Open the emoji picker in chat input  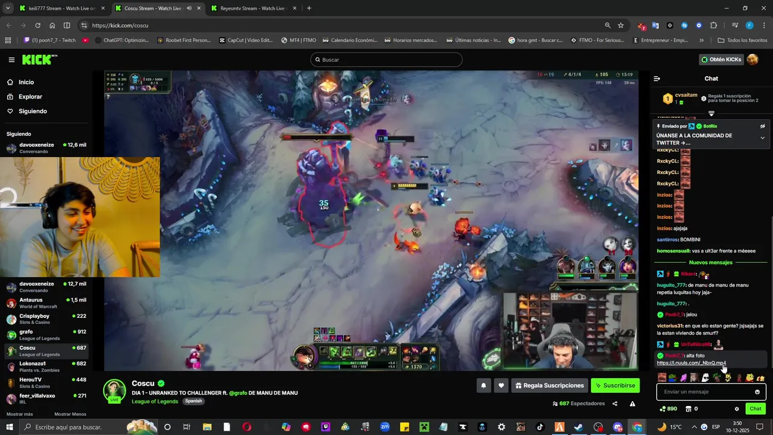757,392
